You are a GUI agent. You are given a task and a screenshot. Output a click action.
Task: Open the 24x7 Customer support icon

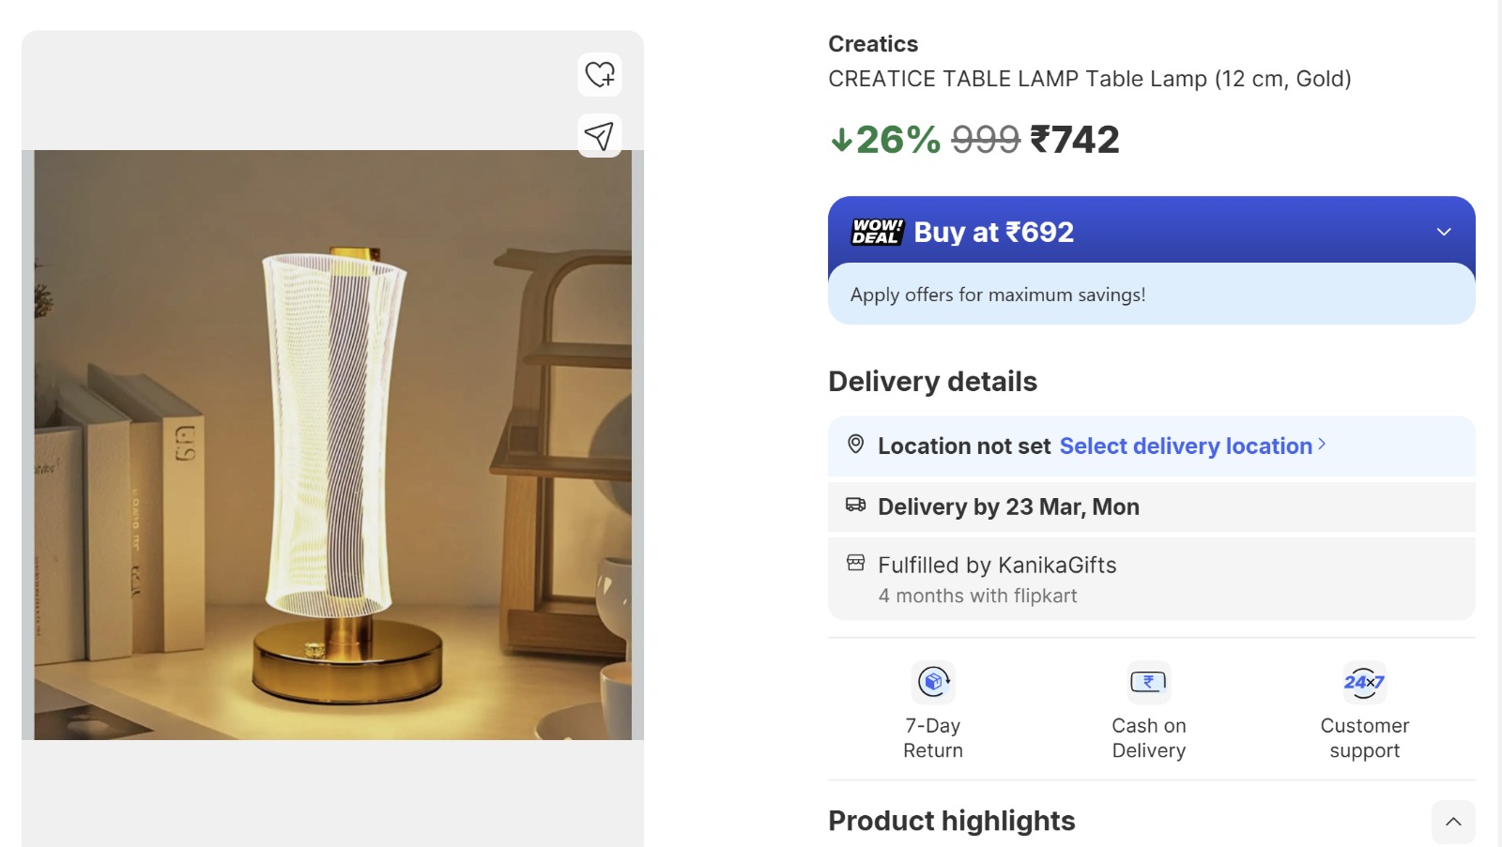[1364, 682]
